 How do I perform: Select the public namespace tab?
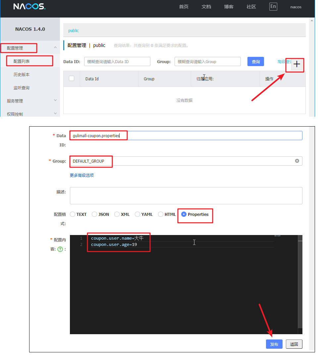tap(74, 30)
